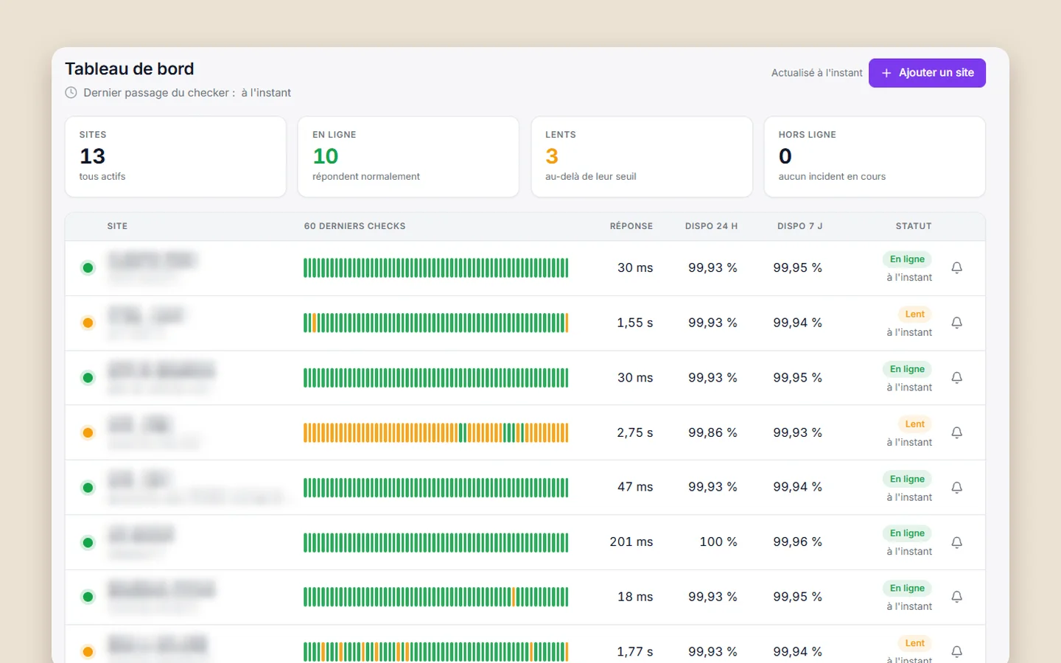The image size is (1061, 663).
Task: Select the "Tableau de bord" heading
Action: coord(130,69)
